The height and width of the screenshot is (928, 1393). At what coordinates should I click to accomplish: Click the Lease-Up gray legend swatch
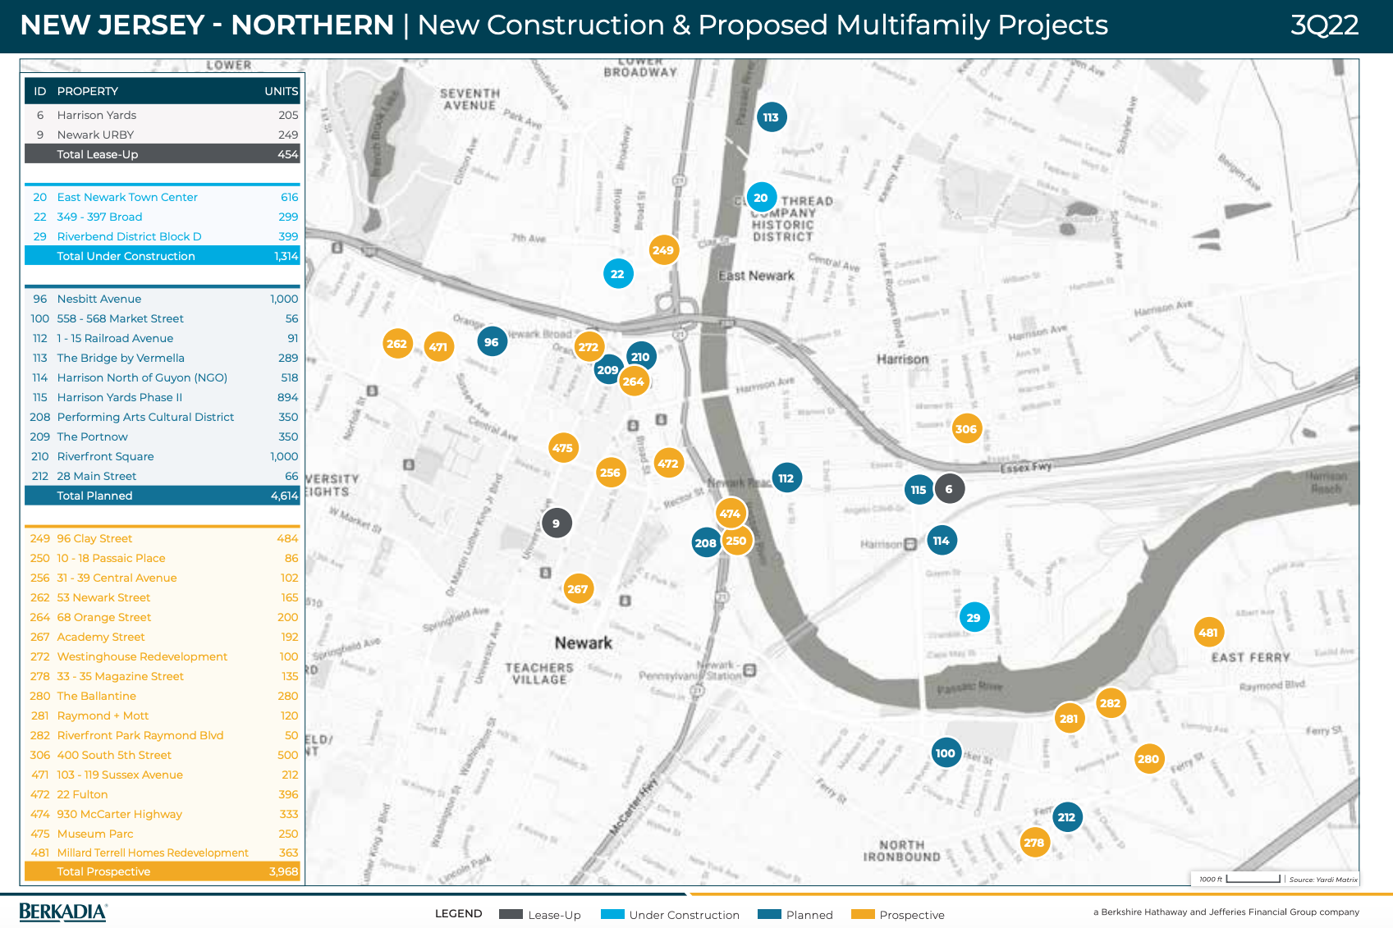tap(511, 914)
